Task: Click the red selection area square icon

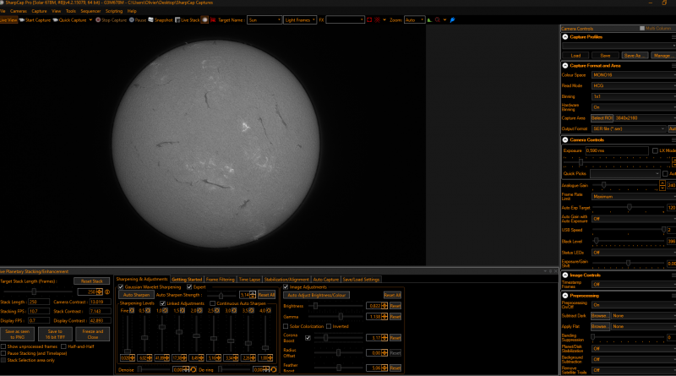Action: pos(369,19)
